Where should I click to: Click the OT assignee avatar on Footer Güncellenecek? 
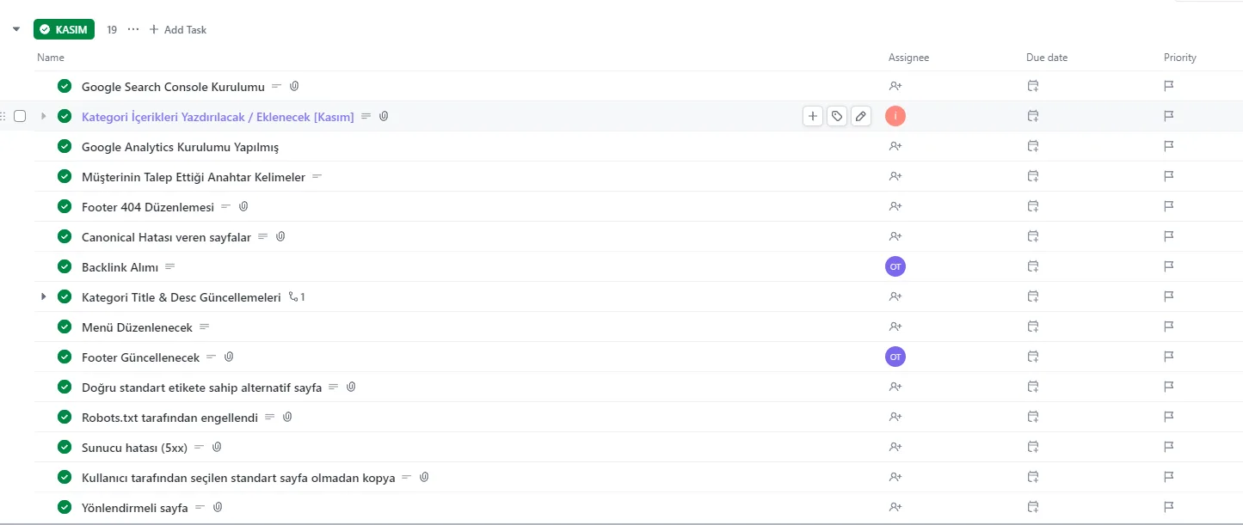tap(895, 357)
